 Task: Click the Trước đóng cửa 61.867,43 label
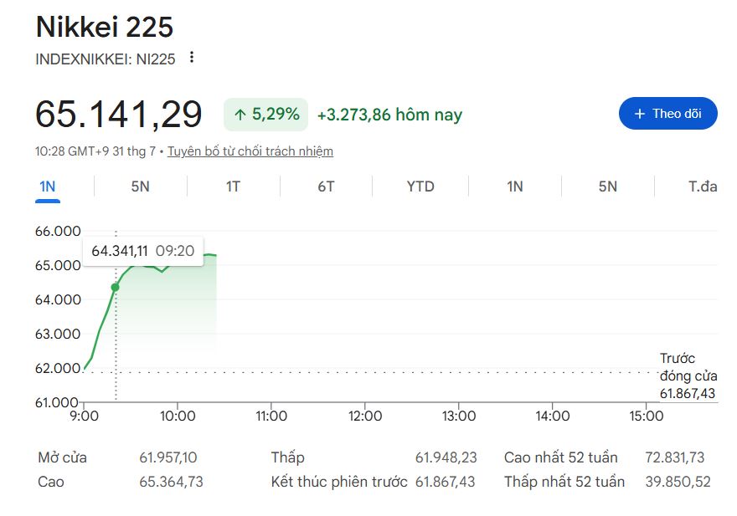click(x=688, y=376)
